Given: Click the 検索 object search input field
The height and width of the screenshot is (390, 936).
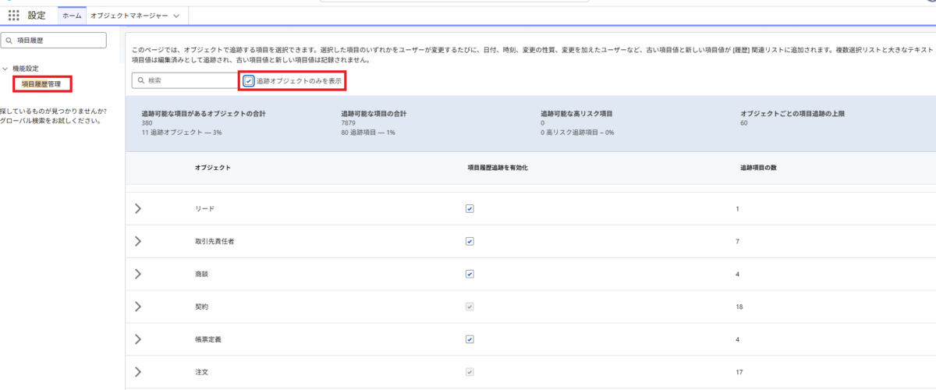Looking at the screenshot, I should (187, 80).
